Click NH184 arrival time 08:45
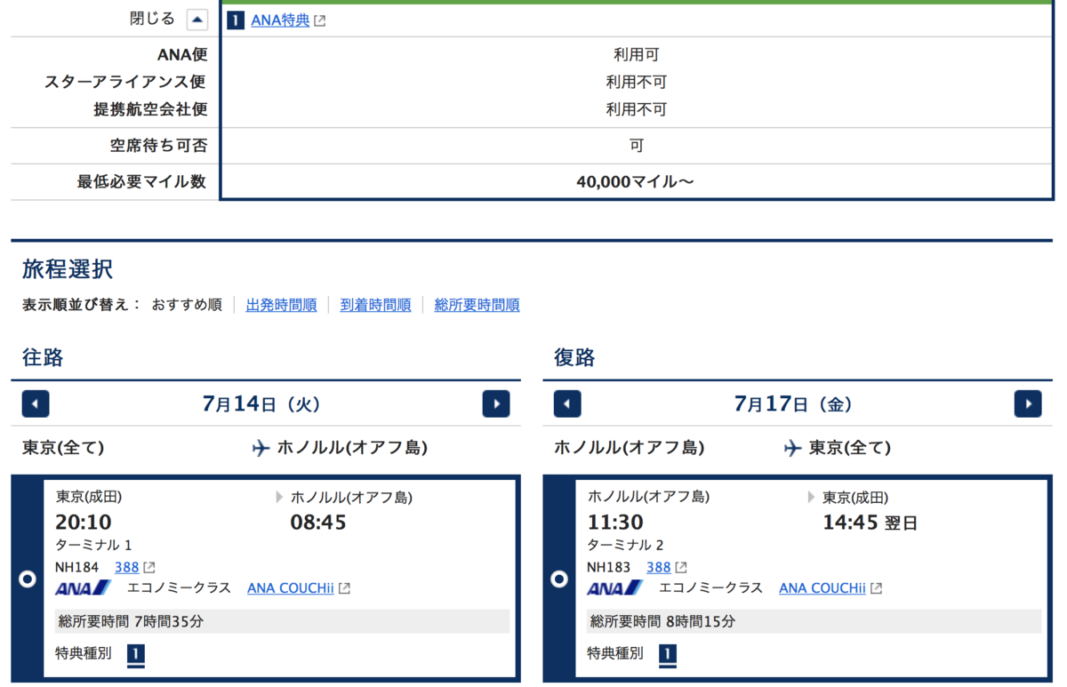The height and width of the screenshot is (687, 1067). point(318,522)
